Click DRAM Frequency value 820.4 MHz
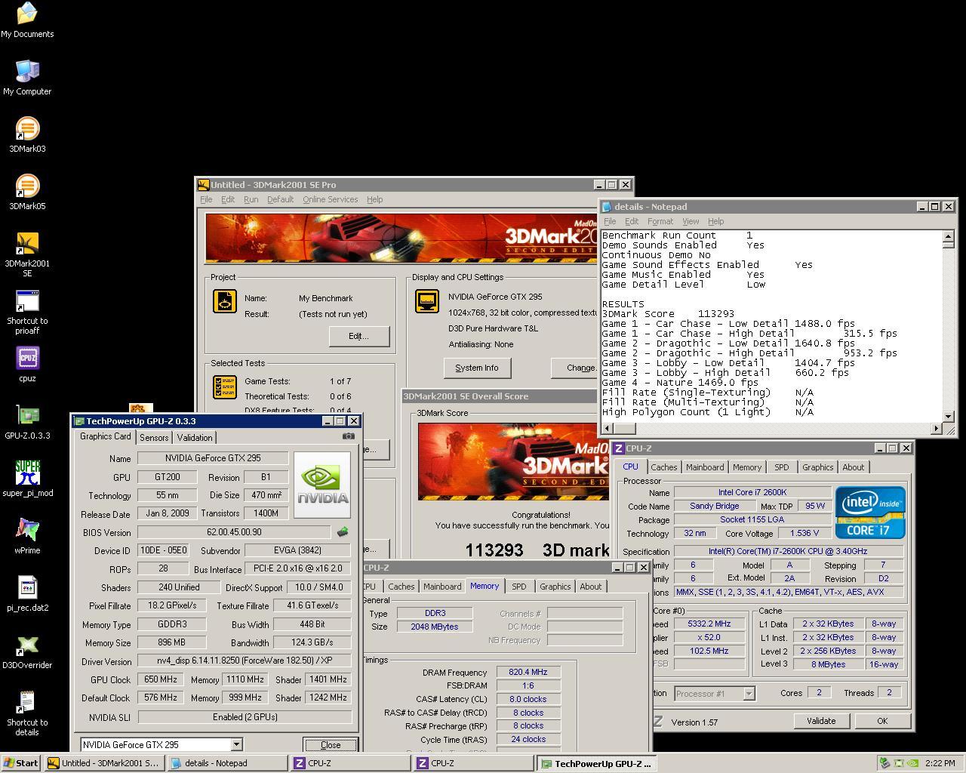 coord(528,672)
